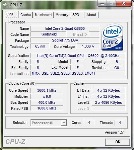Screen dimensions: 134x150
Task: Click the OK button
Action: [x=118, y=142]
